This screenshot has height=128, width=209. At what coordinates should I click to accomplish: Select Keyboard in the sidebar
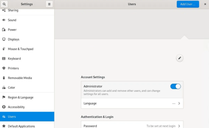(14, 58)
